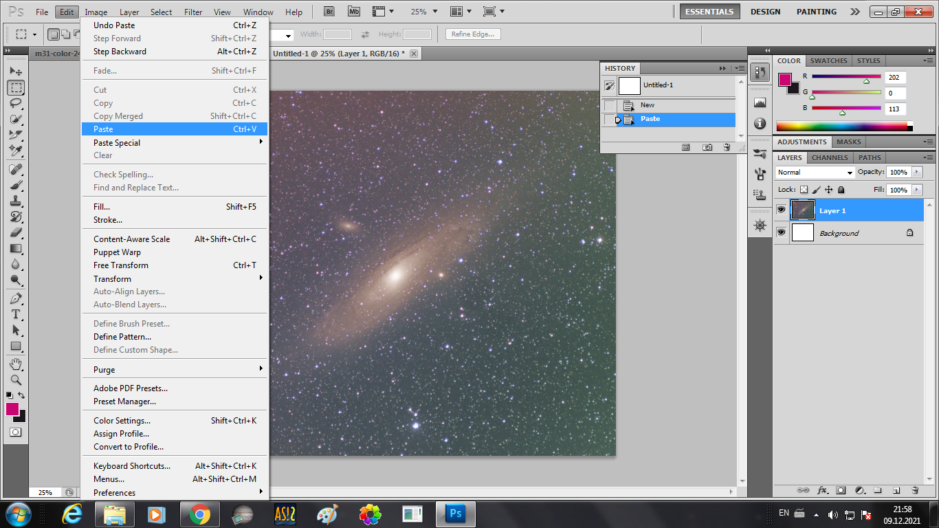Open the Histogram panel icon
The width and height of the screenshot is (939, 528).
click(x=760, y=103)
